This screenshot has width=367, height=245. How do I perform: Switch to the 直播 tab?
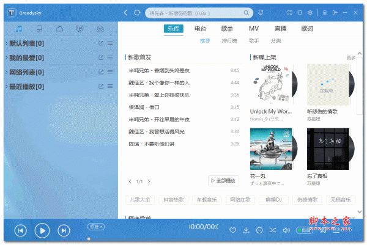click(280, 29)
